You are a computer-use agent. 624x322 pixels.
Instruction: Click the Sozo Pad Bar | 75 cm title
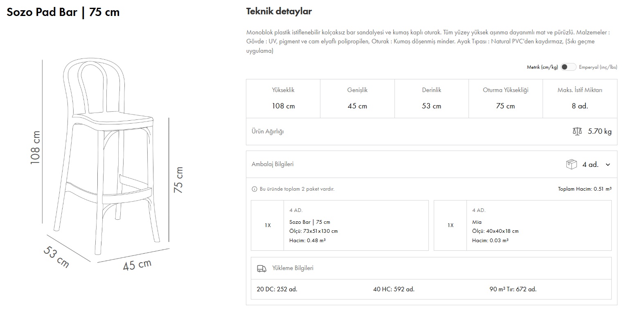(63, 12)
